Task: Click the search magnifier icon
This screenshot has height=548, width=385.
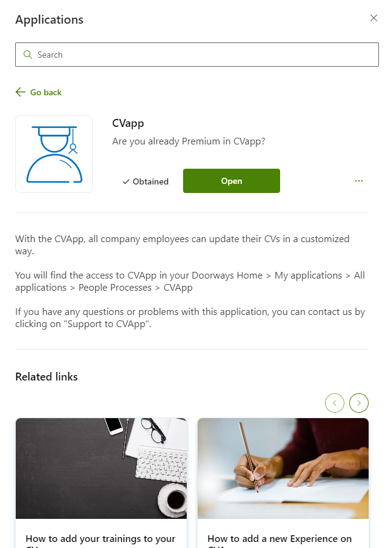Action: pyautogui.click(x=27, y=55)
